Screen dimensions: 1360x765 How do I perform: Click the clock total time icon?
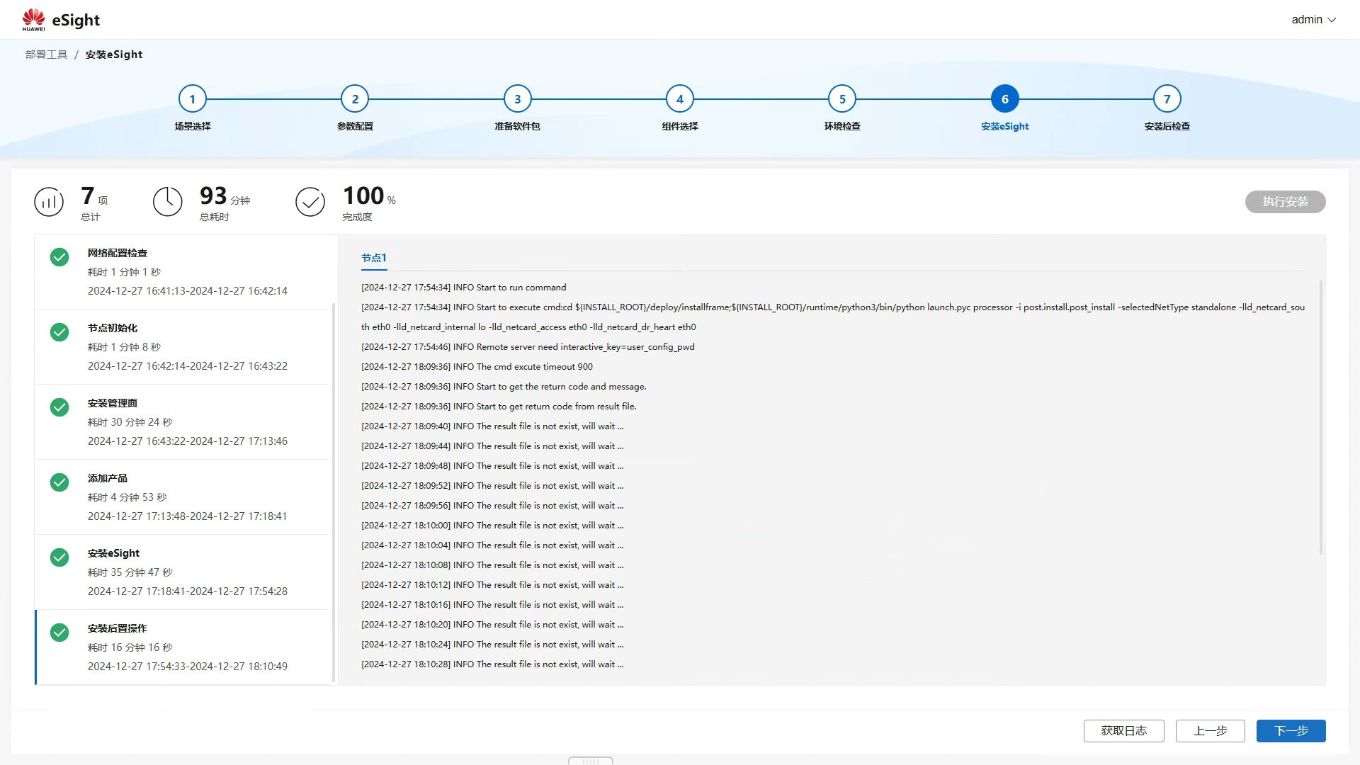[168, 202]
